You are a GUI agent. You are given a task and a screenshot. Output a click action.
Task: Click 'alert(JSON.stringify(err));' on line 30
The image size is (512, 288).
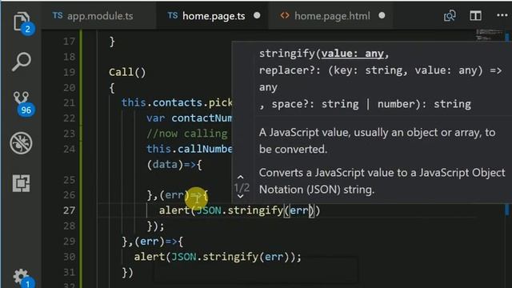(x=218, y=257)
